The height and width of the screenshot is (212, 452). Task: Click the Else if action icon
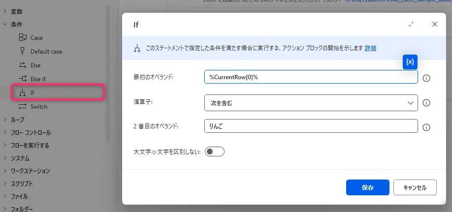[x=22, y=79]
